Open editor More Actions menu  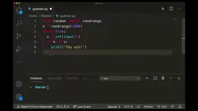179,9
